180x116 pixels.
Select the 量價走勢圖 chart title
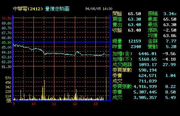(x=57, y=9)
